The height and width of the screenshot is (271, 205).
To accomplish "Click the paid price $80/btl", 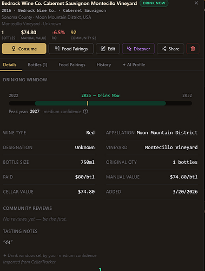I will pos(85,177).
